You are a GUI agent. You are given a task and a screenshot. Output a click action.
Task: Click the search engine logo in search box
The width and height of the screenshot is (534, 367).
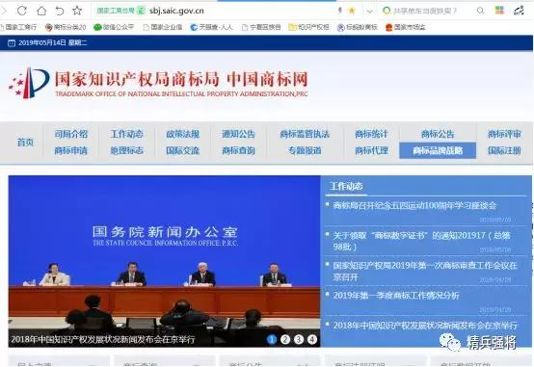click(387, 11)
